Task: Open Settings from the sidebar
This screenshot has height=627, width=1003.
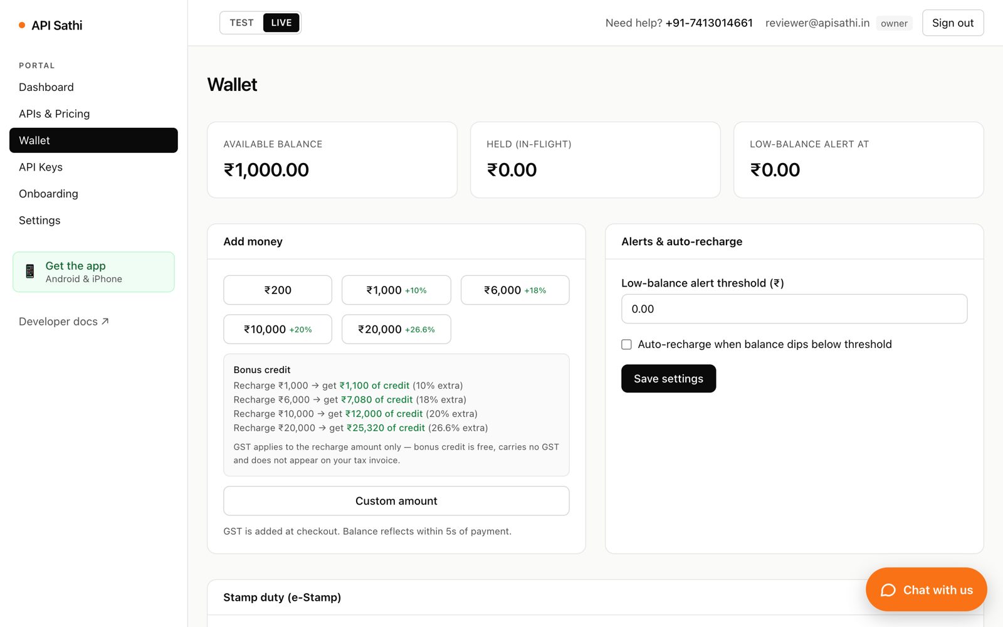Action: click(x=93, y=220)
